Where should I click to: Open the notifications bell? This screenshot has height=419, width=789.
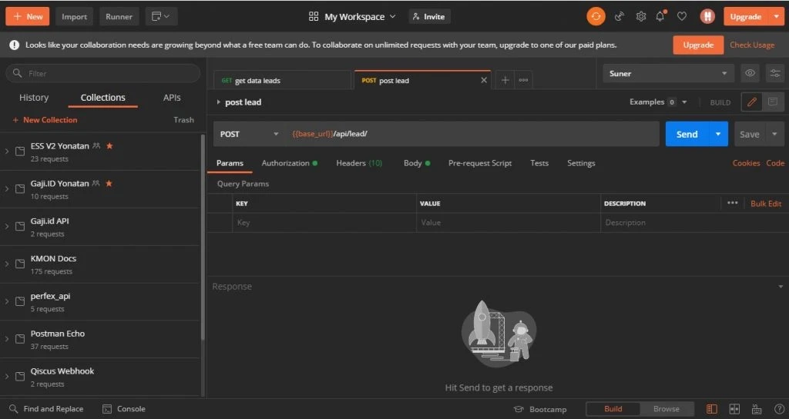click(x=660, y=16)
